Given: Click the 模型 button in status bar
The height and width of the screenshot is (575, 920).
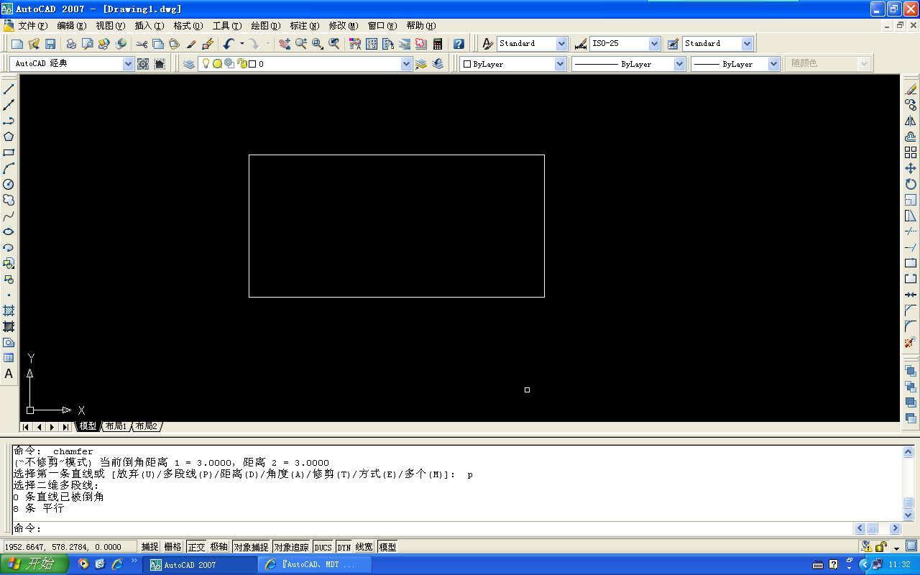Looking at the screenshot, I should pos(387,547).
